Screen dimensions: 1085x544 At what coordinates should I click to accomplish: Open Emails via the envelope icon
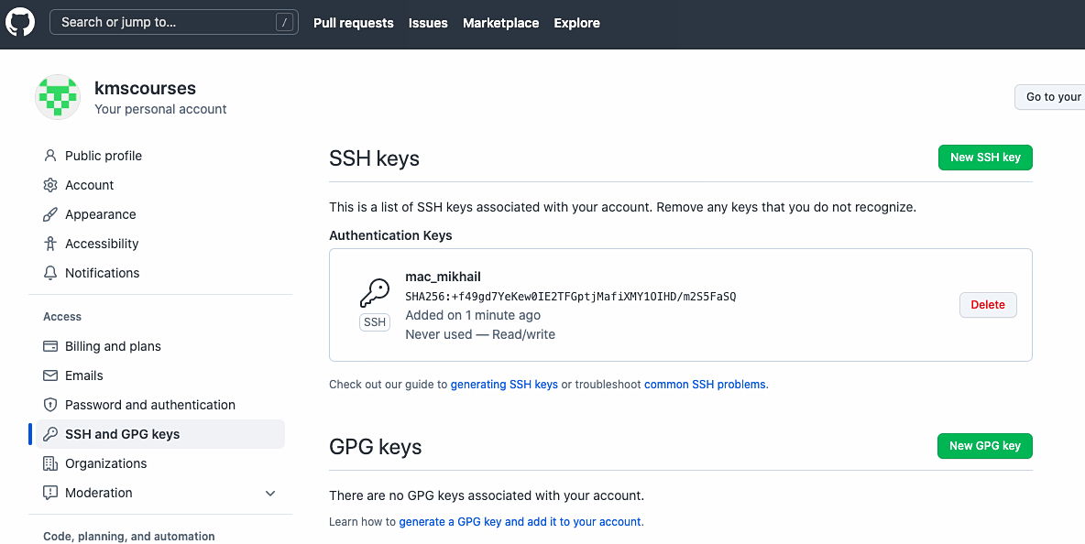pyautogui.click(x=50, y=375)
